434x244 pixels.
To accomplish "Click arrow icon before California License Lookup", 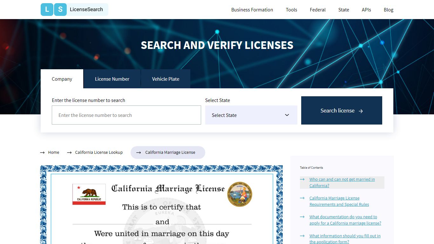I will [69, 152].
